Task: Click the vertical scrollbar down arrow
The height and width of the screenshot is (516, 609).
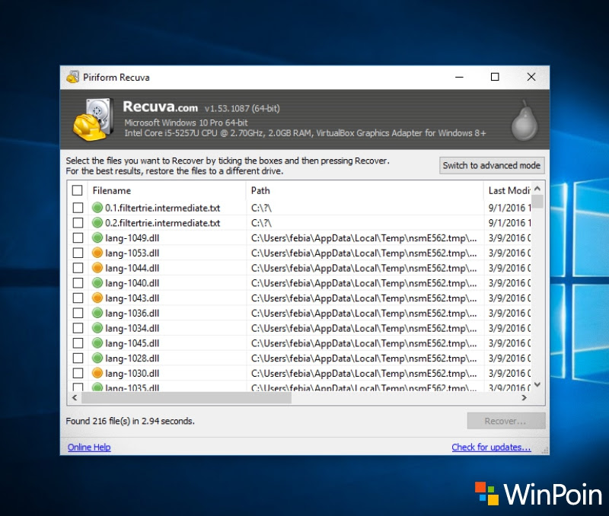Action: [x=537, y=385]
